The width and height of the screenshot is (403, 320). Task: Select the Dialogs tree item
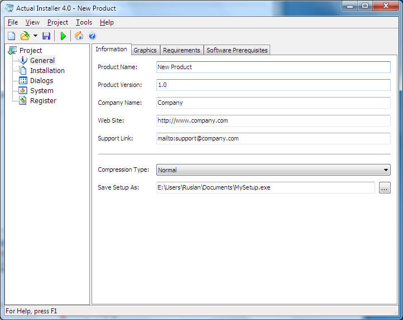click(x=42, y=81)
